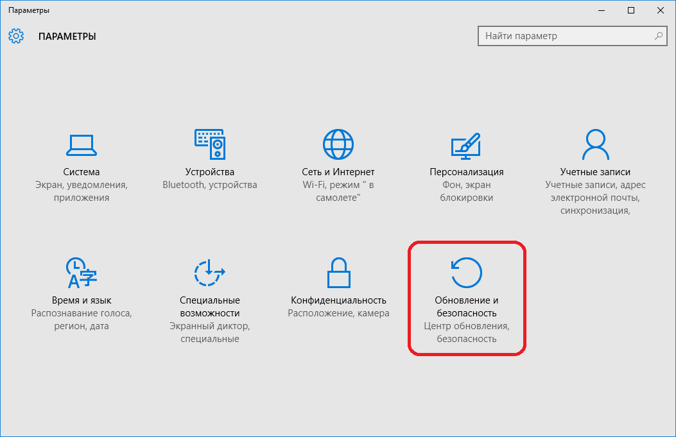Click the 'Распознавание голоса, регион, дата' description
Screen dimensions: 676x437
coord(82,320)
